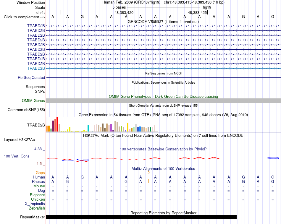Viewport: 281px width, 224px height.
Task: Select the Zebrafish species row label
Action: coord(37,208)
